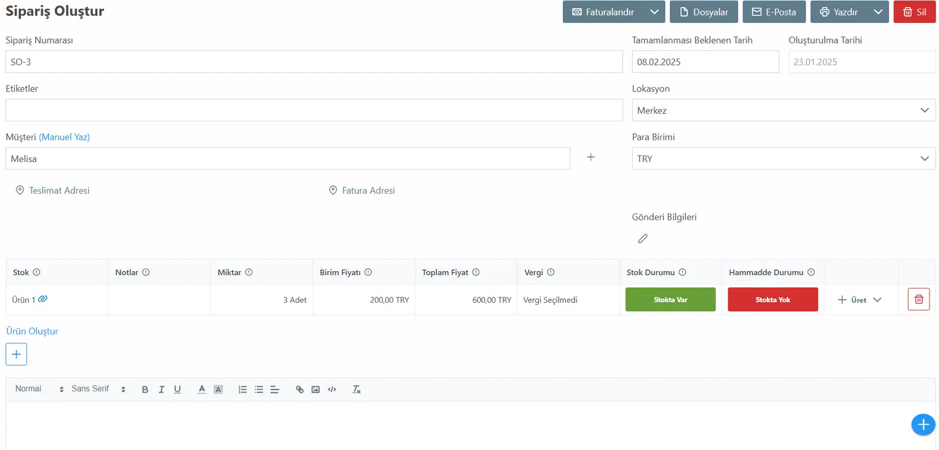Click the pencil icon under Gönderi Bilgileri
The height and width of the screenshot is (450, 939).
pos(643,239)
